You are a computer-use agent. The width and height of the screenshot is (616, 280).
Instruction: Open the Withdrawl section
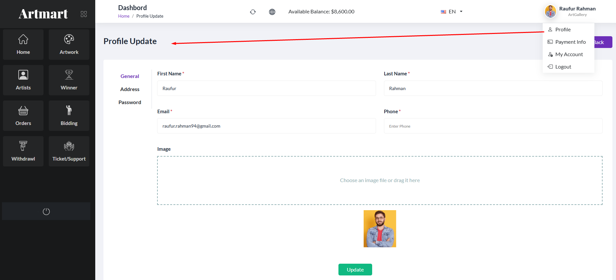[x=23, y=151]
